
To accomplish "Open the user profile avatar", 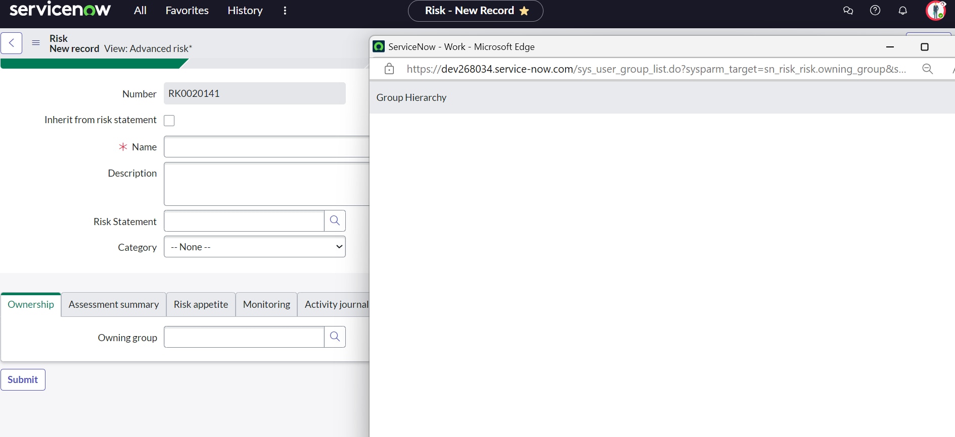I will [936, 11].
